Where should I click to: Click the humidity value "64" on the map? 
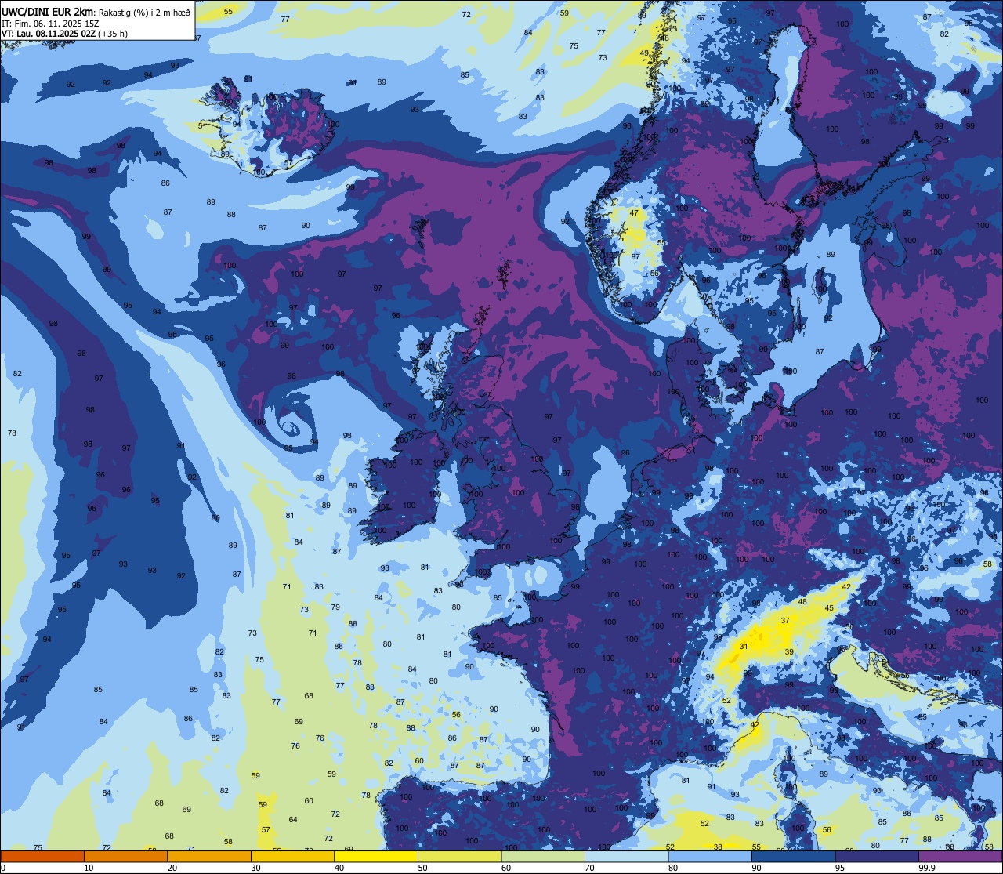pos(293,820)
